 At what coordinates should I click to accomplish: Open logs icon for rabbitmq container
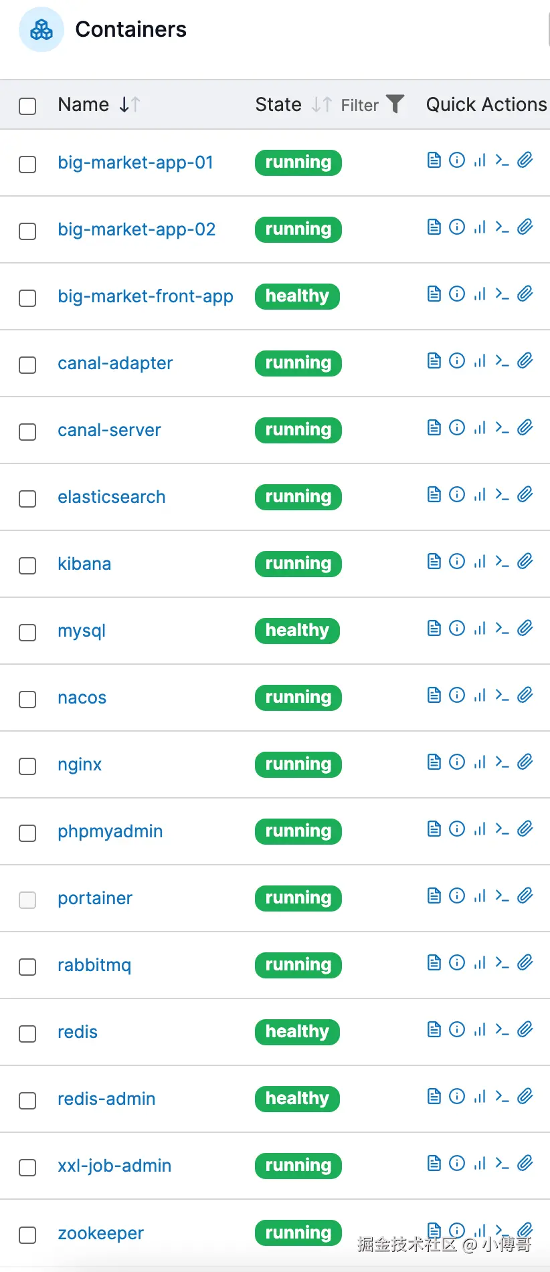434,962
